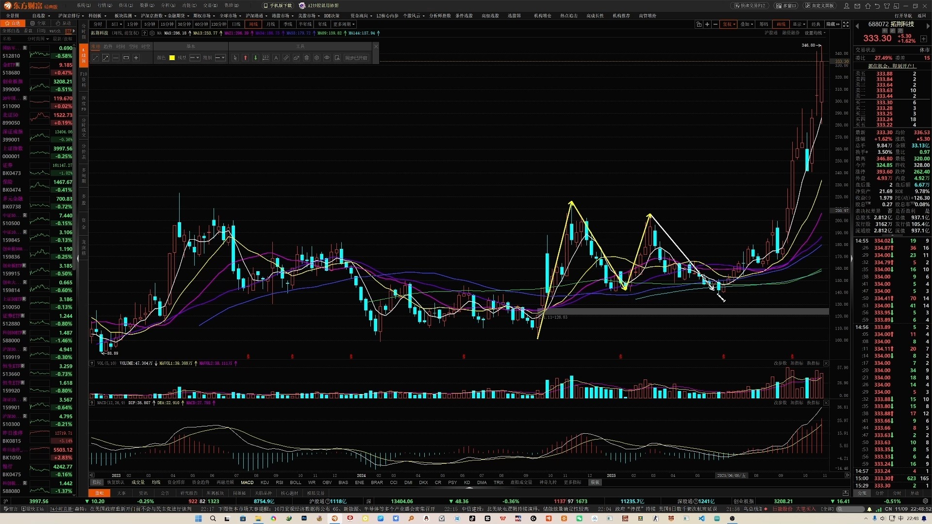932x524 pixels.
Task: Toggle the chart lock icon
Action: pyautogui.click(x=699, y=24)
